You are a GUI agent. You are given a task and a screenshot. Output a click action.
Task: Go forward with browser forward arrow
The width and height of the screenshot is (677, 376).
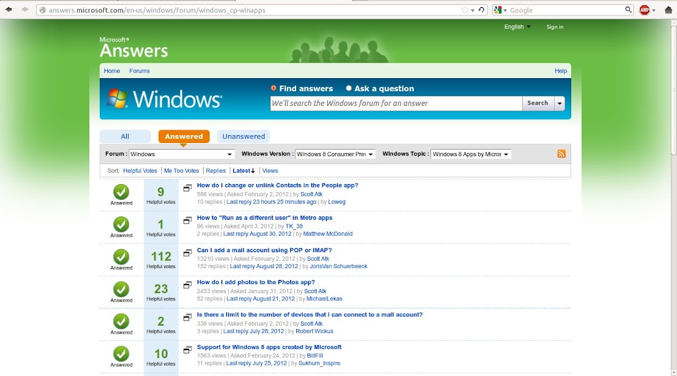tap(25, 9)
